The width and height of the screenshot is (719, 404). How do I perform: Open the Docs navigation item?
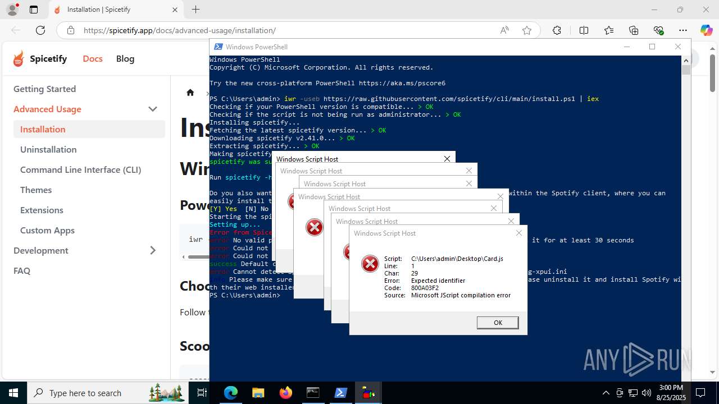click(93, 58)
